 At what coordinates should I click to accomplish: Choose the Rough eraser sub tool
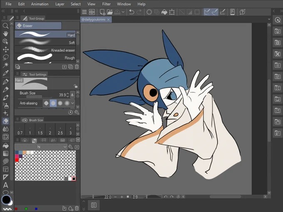[x=45, y=57]
